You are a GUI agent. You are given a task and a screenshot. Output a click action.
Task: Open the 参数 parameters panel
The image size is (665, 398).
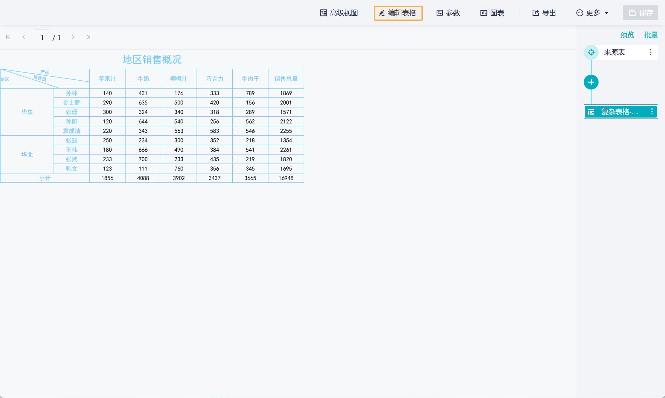pos(448,13)
